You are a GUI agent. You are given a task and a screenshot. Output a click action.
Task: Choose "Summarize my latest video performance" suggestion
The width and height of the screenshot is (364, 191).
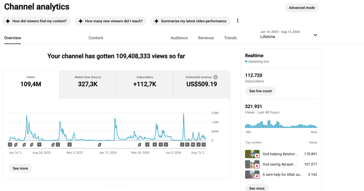(x=190, y=21)
